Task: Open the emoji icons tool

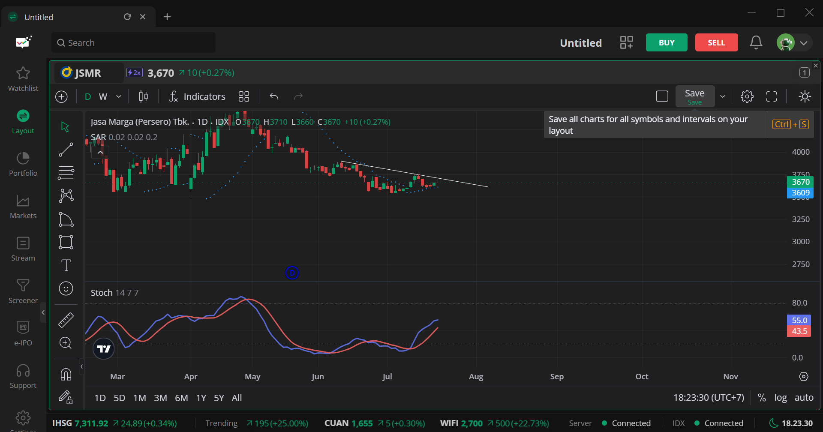Action: coord(66,288)
